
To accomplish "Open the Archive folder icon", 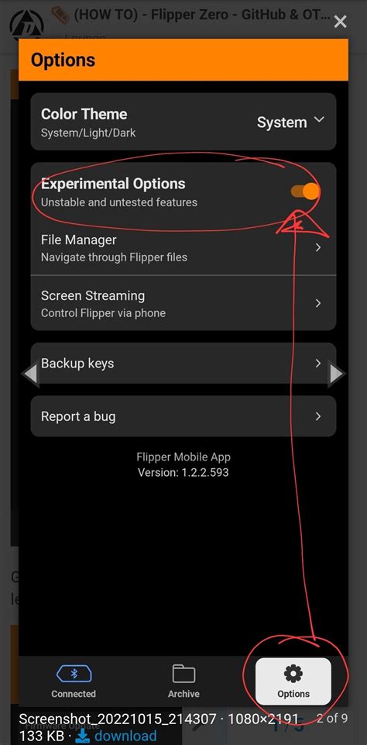I will click(x=183, y=674).
